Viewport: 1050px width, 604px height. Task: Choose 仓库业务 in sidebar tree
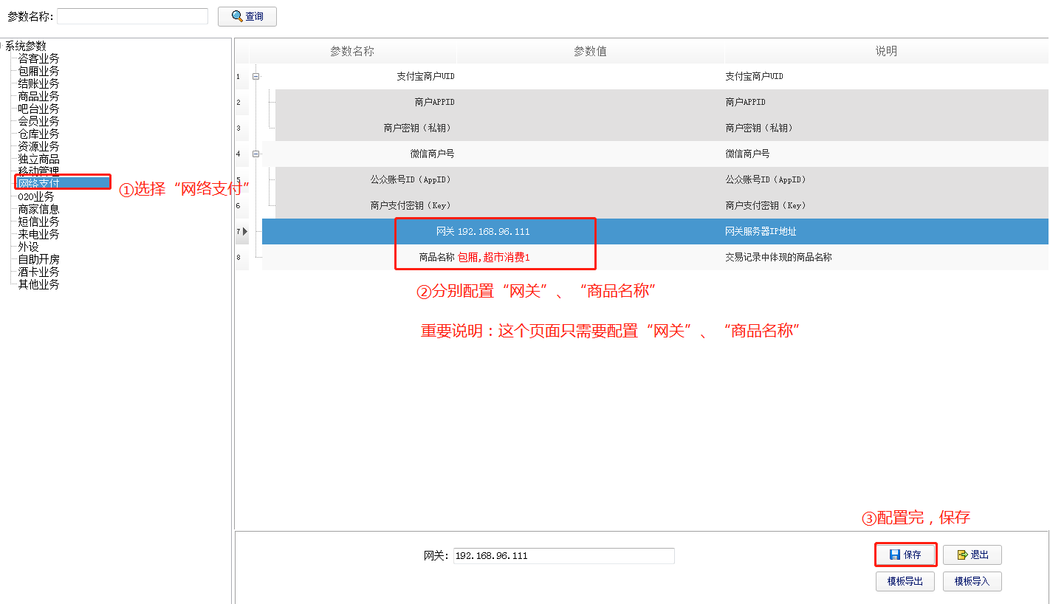(39, 134)
